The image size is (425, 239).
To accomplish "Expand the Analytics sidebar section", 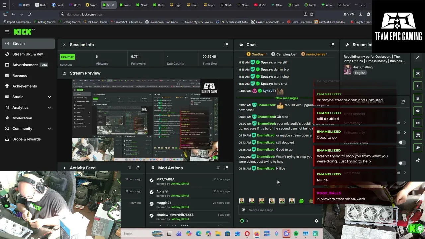I will (49, 107).
